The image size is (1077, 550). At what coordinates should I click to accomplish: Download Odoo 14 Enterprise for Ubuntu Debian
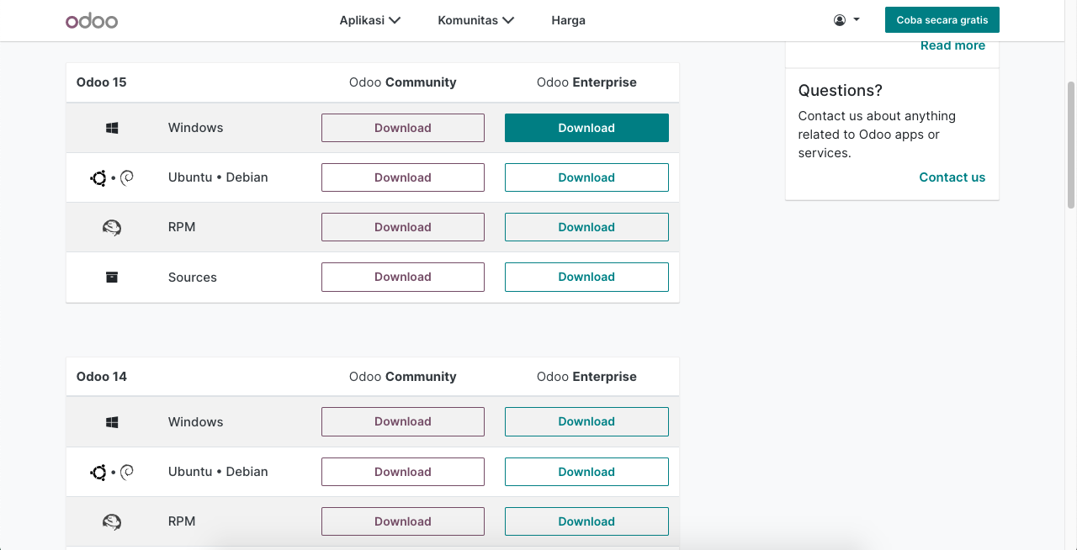[586, 472]
